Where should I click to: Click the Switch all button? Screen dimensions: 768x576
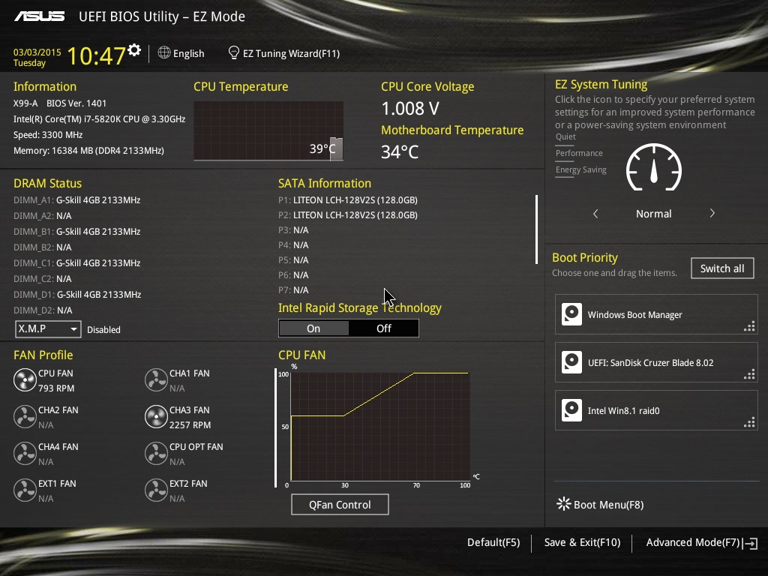(x=722, y=268)
